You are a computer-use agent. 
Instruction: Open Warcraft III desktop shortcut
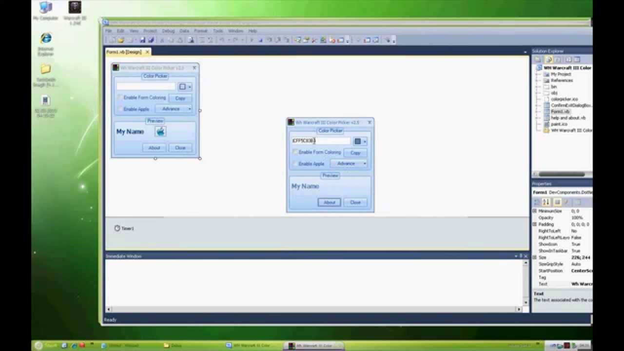click(75, 13)
